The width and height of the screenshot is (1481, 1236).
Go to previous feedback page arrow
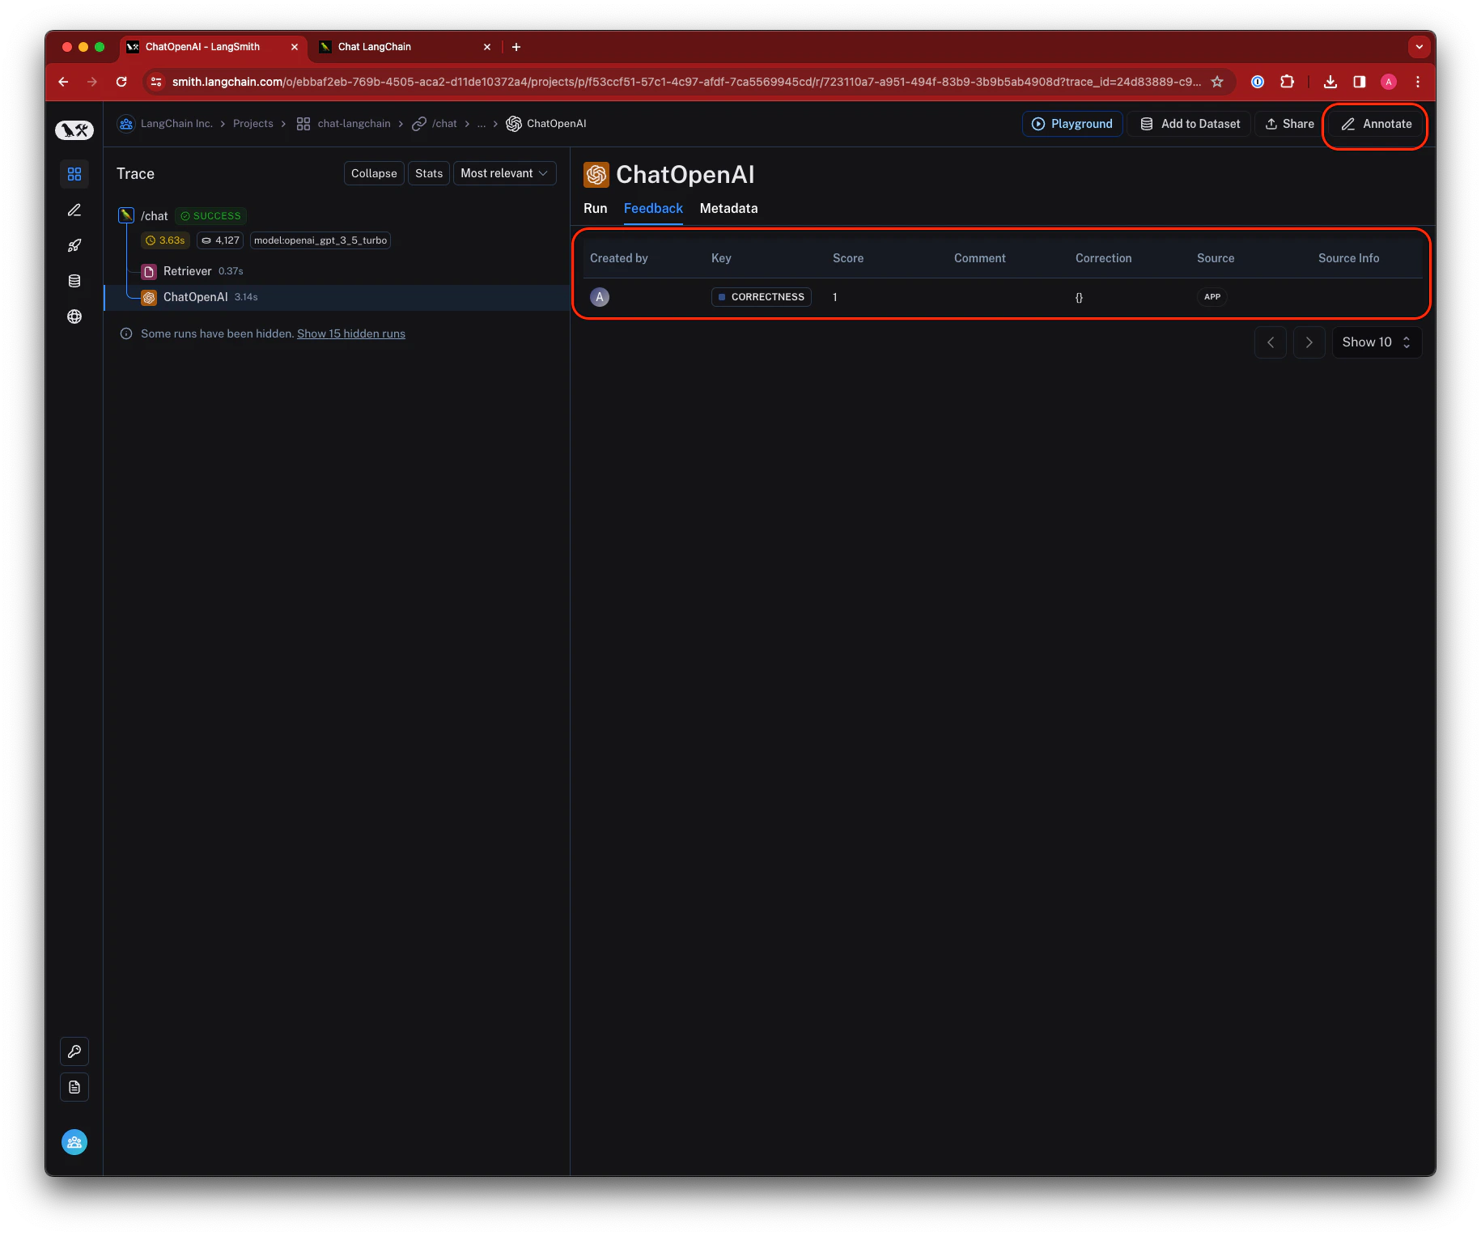click(x=1271, y=342)
